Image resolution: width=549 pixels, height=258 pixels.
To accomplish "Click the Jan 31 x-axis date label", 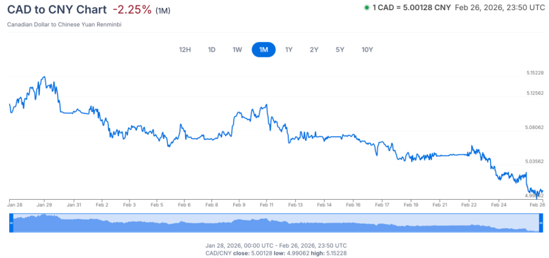I will (x=74, y=205).
